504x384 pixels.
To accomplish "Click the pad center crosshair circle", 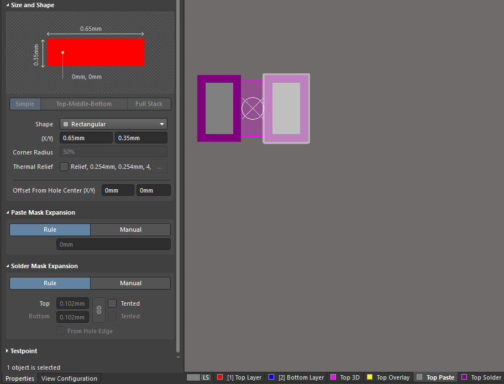I will coord(253,109).
